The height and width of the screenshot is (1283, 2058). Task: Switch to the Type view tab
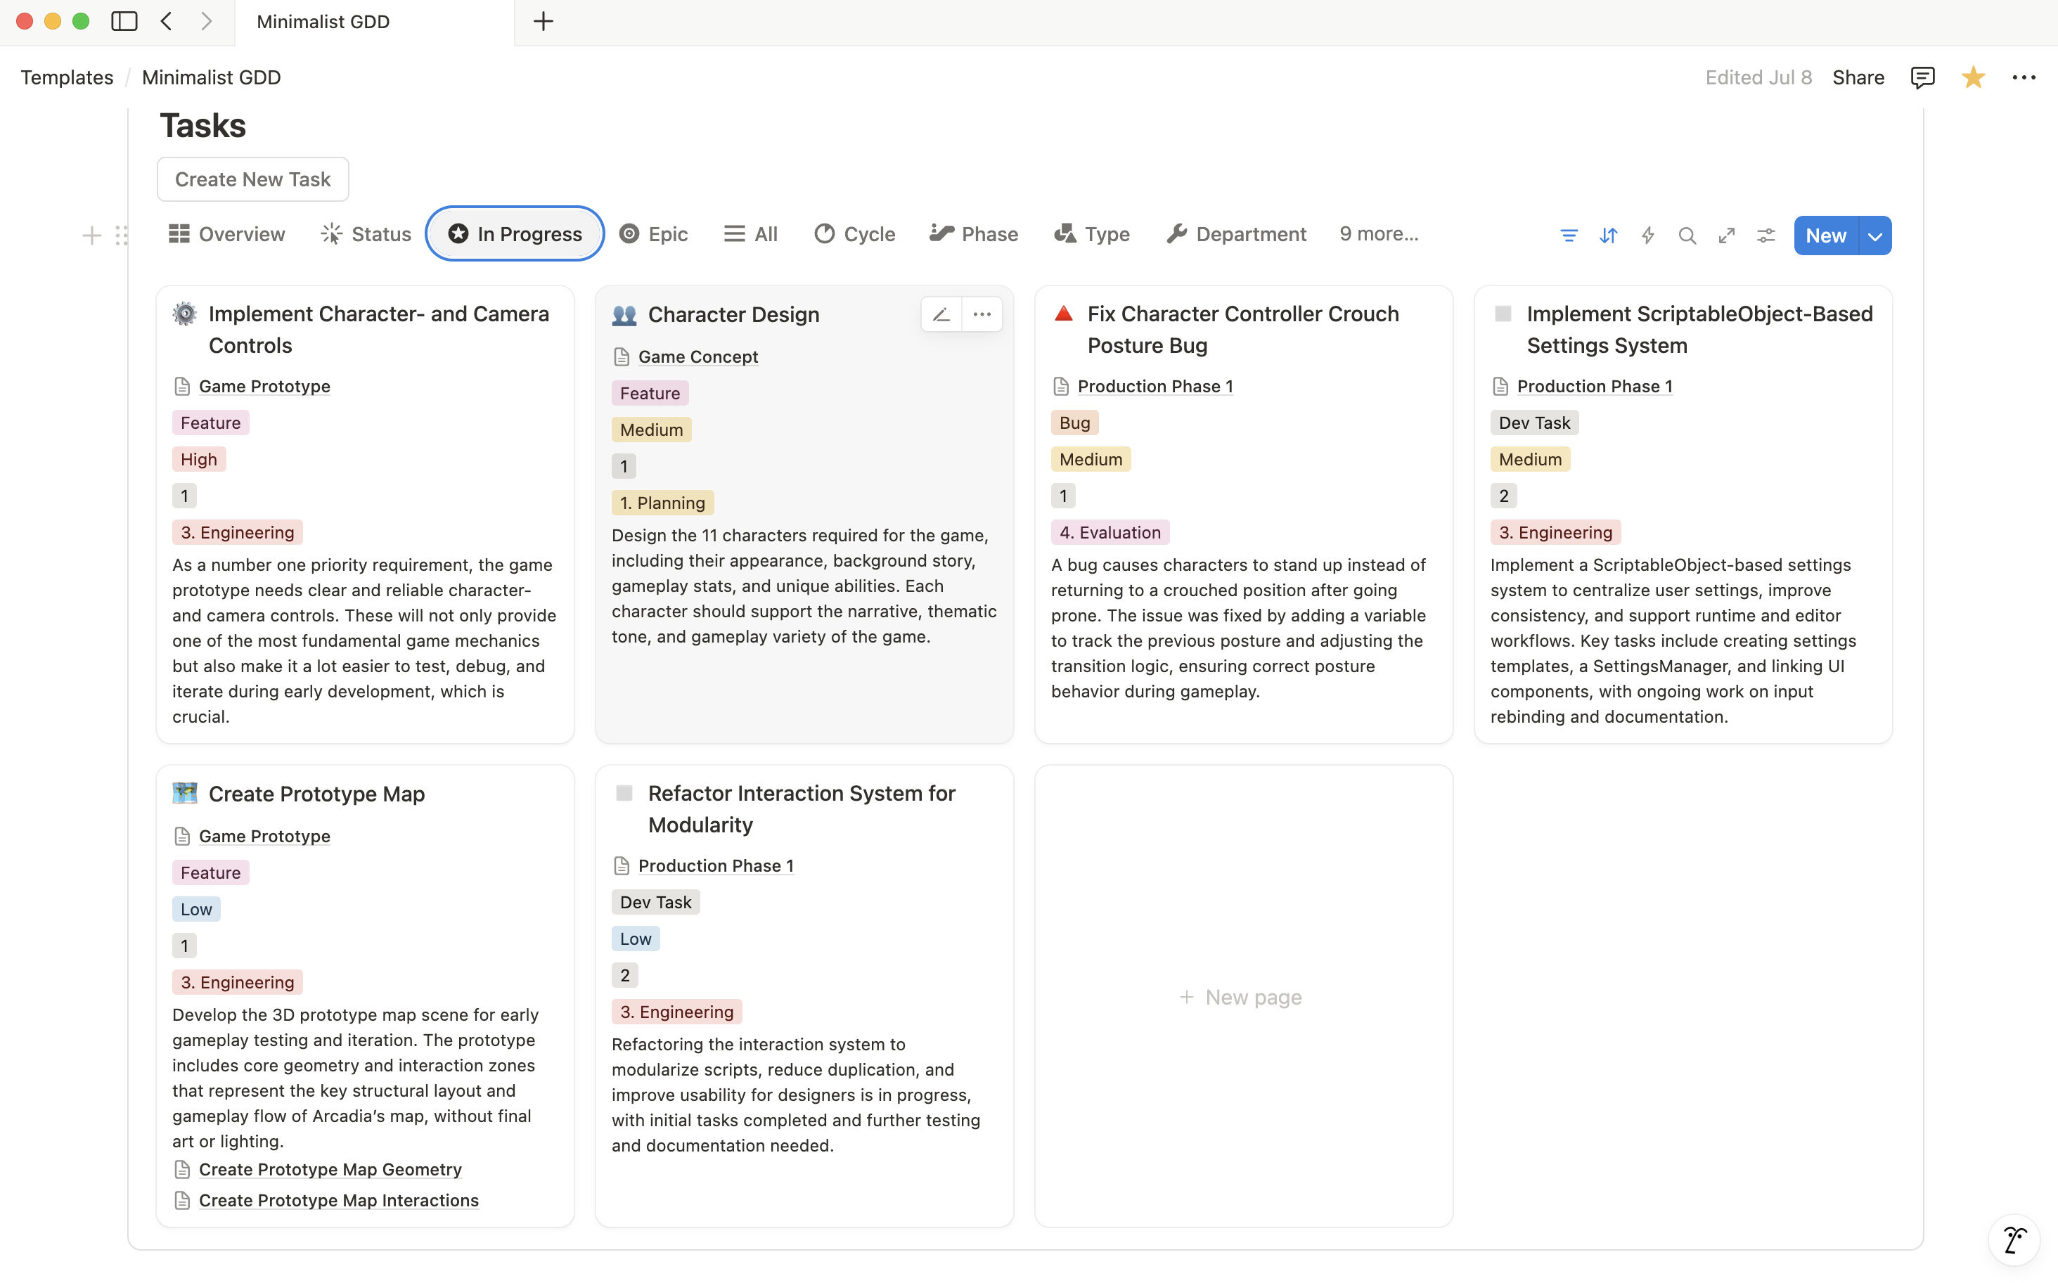pos(1091,234)
